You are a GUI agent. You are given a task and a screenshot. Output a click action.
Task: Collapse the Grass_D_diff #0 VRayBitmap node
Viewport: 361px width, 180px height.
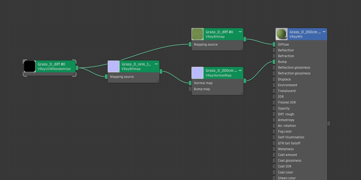pos(240,32)
